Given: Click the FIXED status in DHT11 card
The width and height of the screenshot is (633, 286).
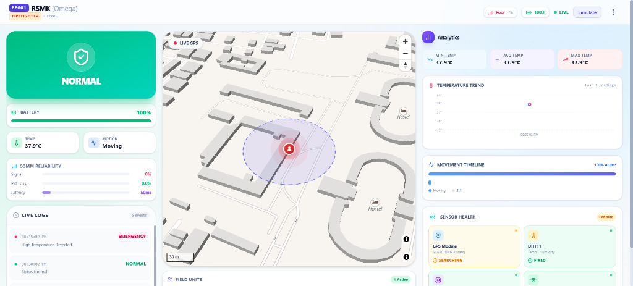Looking at the screenshot, I should coord(537,261).
